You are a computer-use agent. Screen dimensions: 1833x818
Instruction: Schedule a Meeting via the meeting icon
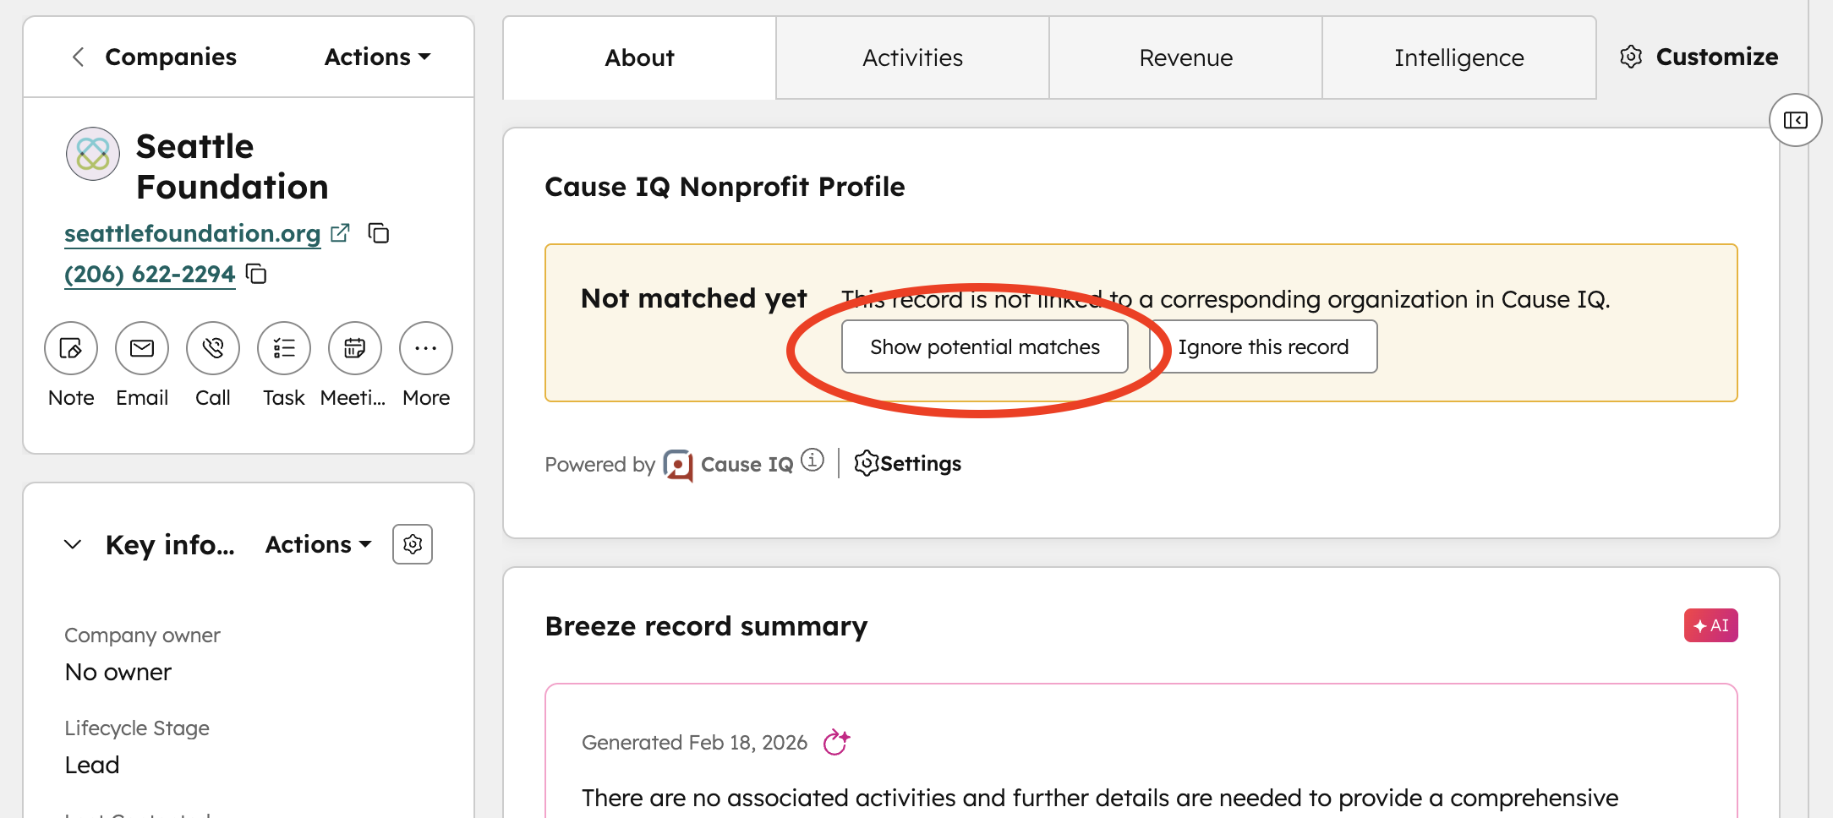(354, 347)
